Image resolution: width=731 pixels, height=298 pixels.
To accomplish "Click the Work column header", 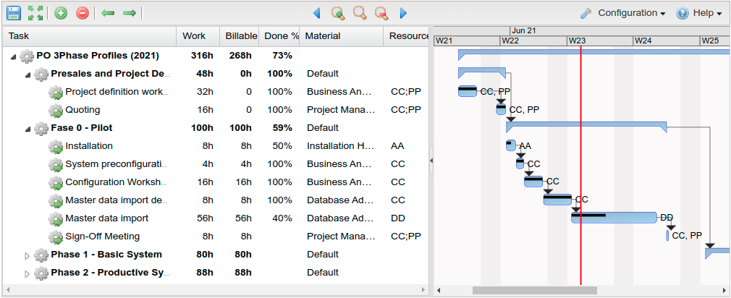I will 194,36.
